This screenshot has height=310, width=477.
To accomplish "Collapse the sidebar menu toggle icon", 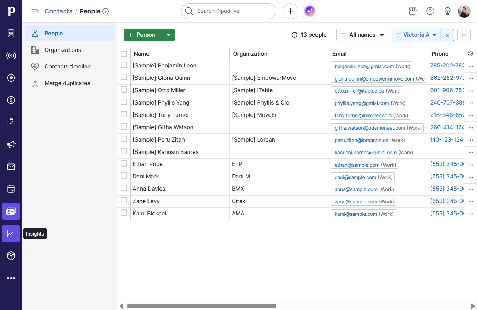I will coord(35,11).
